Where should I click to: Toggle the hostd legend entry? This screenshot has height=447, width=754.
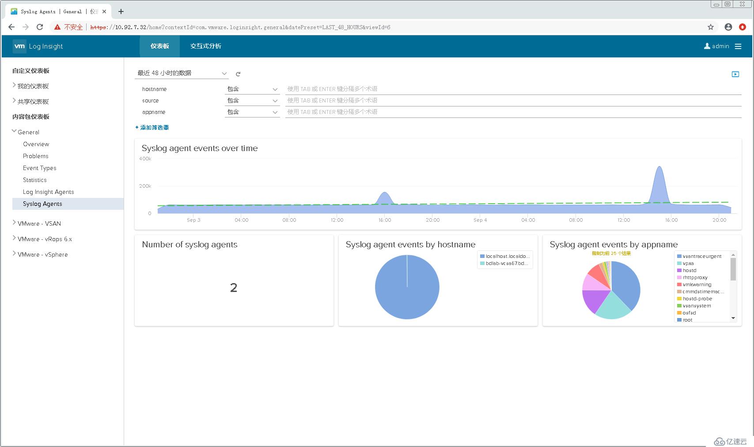coord(687,270)
